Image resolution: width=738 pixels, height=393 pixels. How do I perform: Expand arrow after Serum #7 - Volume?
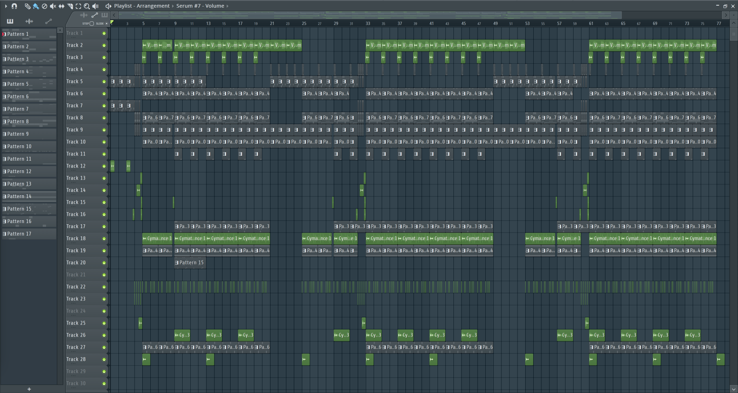[227, 6]
